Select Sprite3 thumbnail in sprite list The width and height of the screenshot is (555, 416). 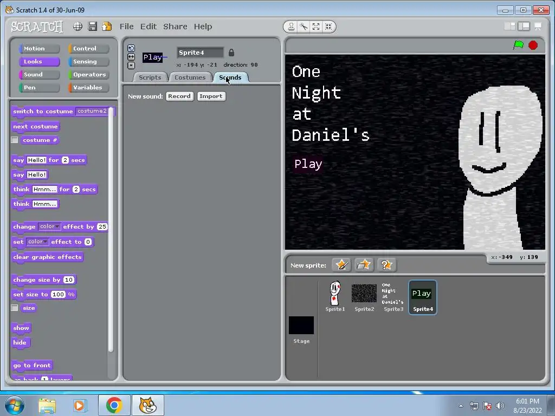click(x=393, y=297)
